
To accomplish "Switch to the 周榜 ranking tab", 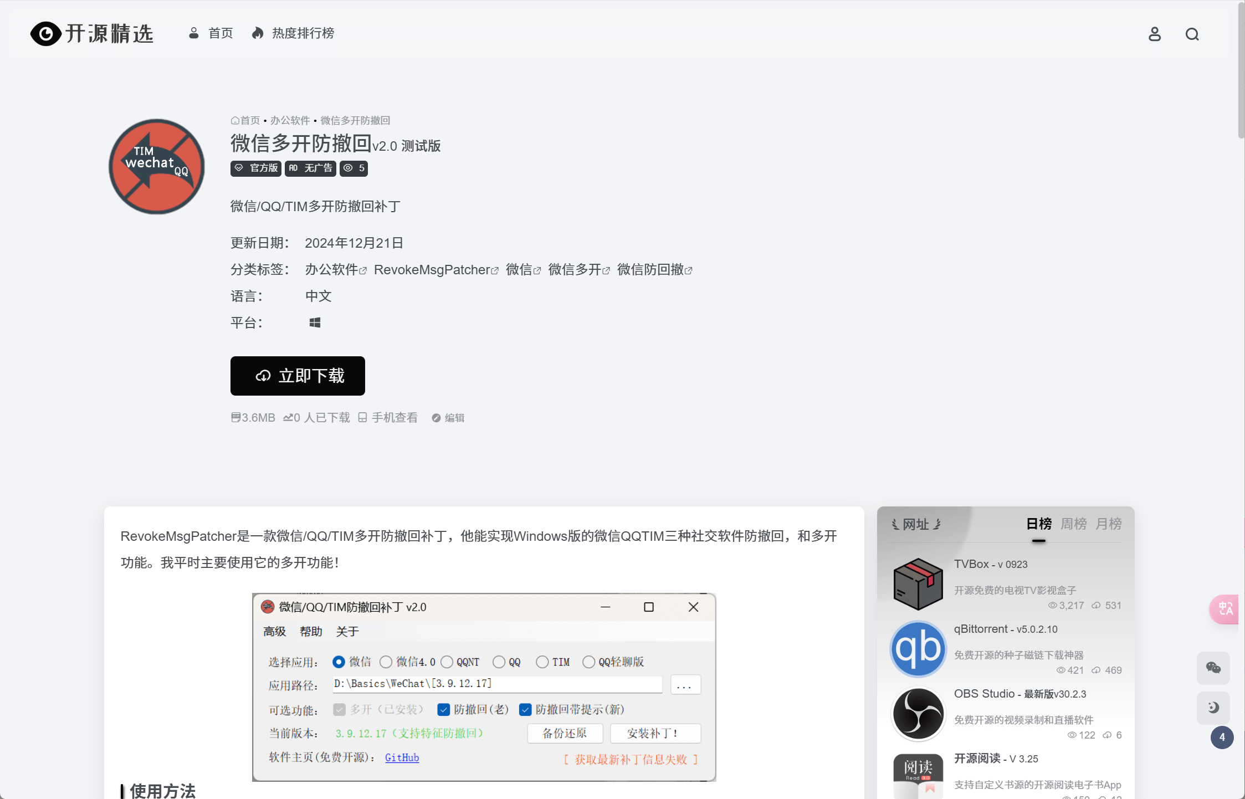I will point(1073,524).
